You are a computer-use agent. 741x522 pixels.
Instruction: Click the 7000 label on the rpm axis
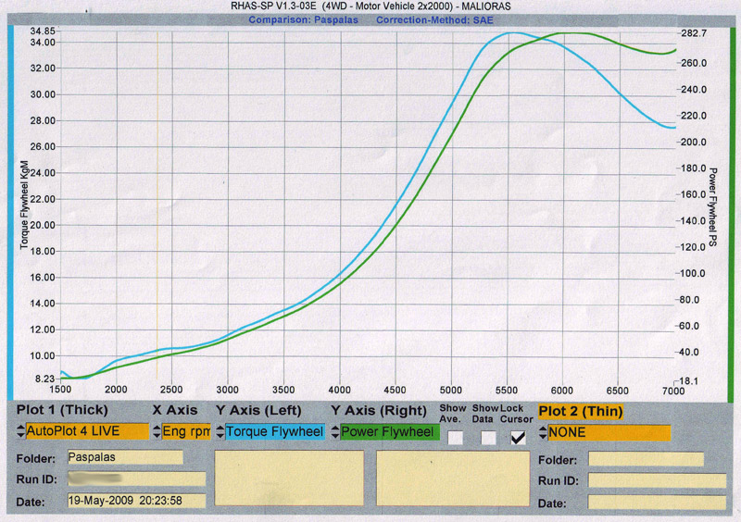[673, 391]
